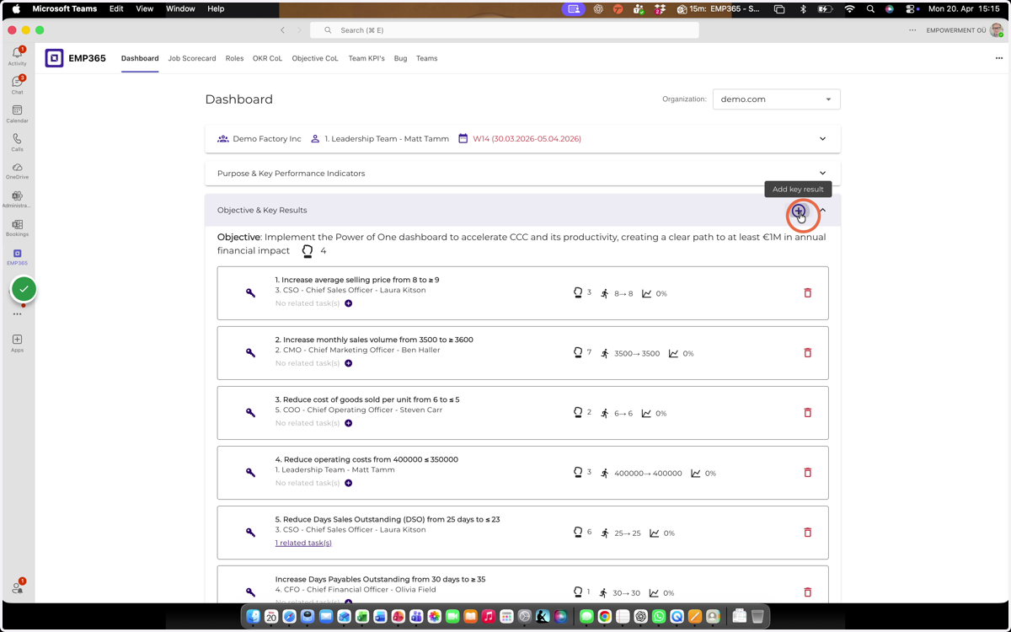Add related task to cost of goods sold
This screenshot has height=632, width=1011.
pyautogui.click(x=349, y=423)
